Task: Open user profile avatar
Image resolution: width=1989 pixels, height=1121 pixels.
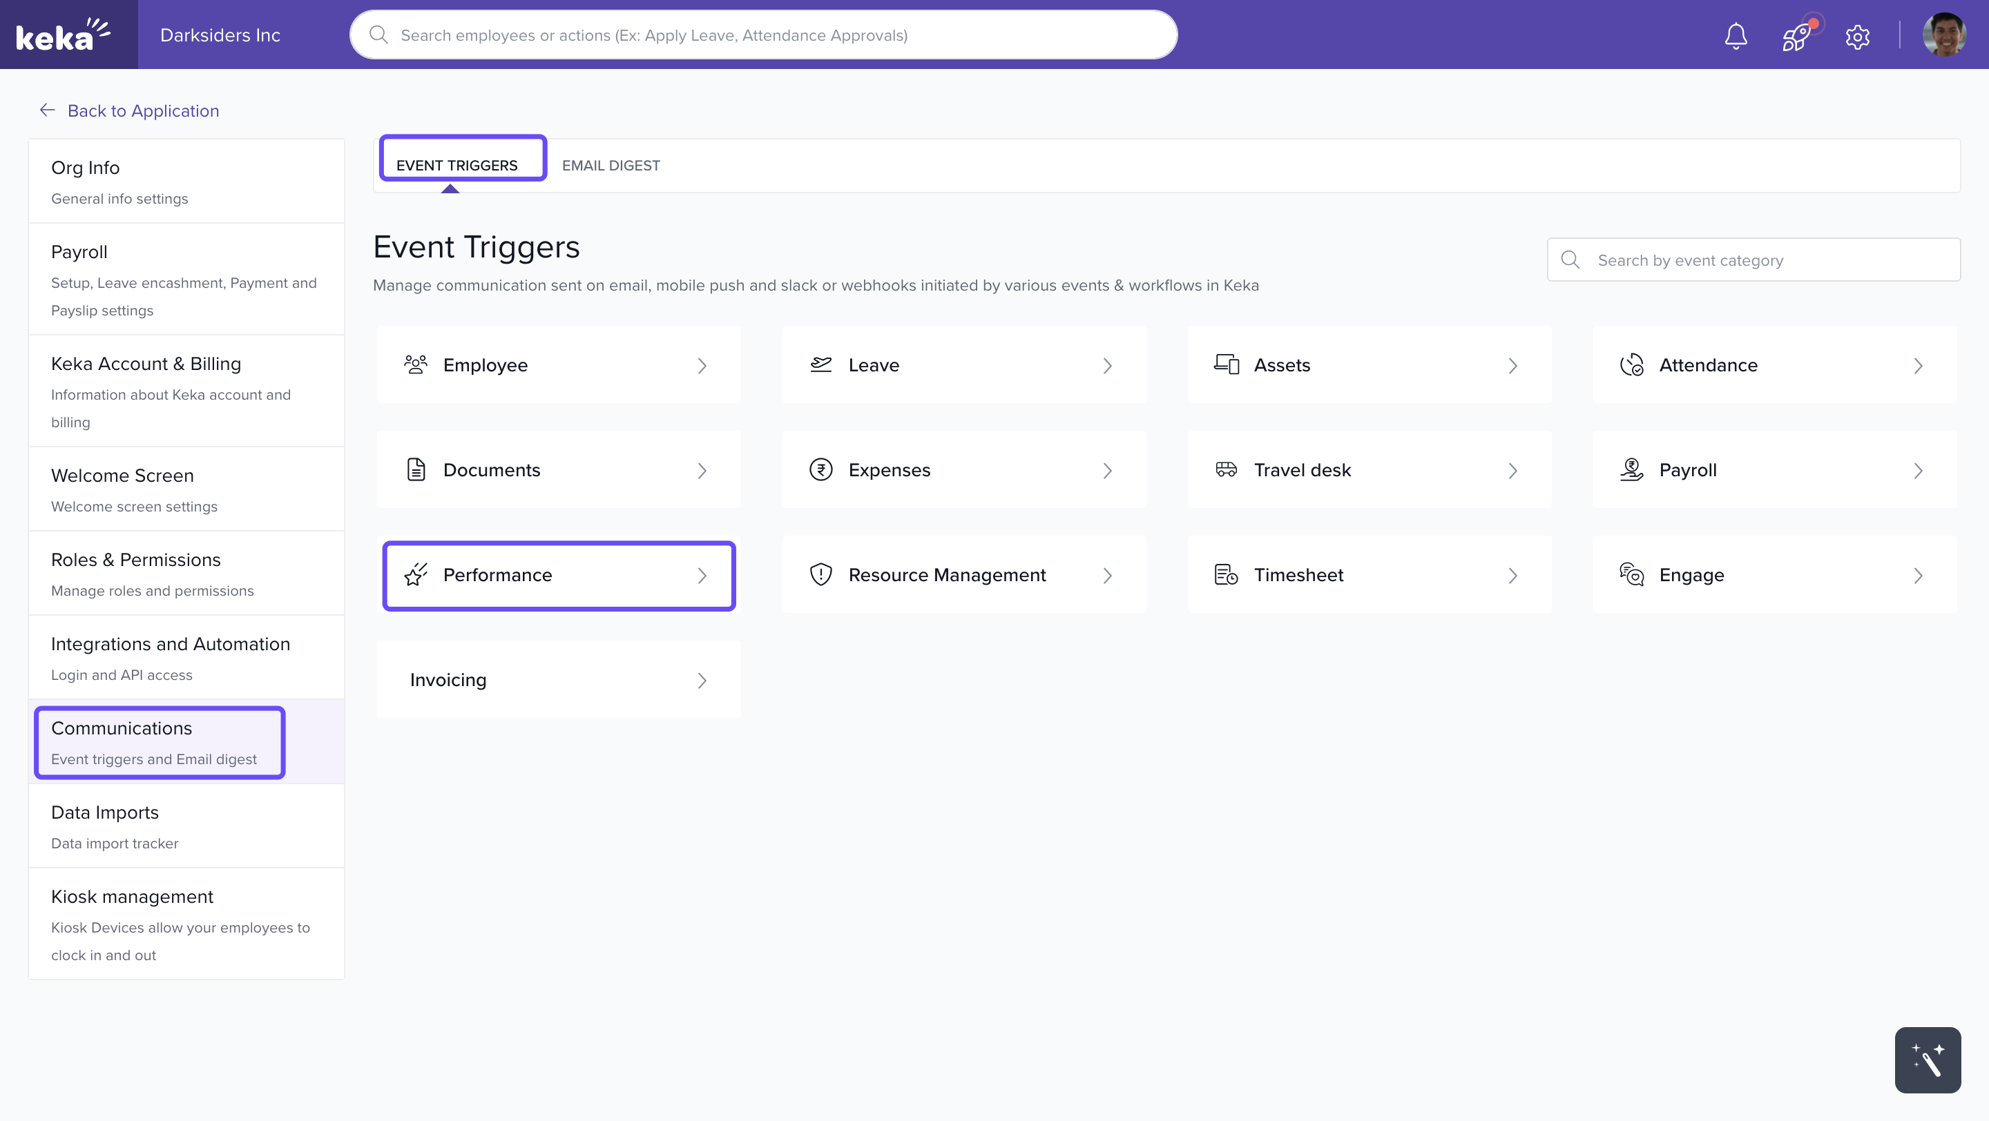Action: tap(1943, 35)
